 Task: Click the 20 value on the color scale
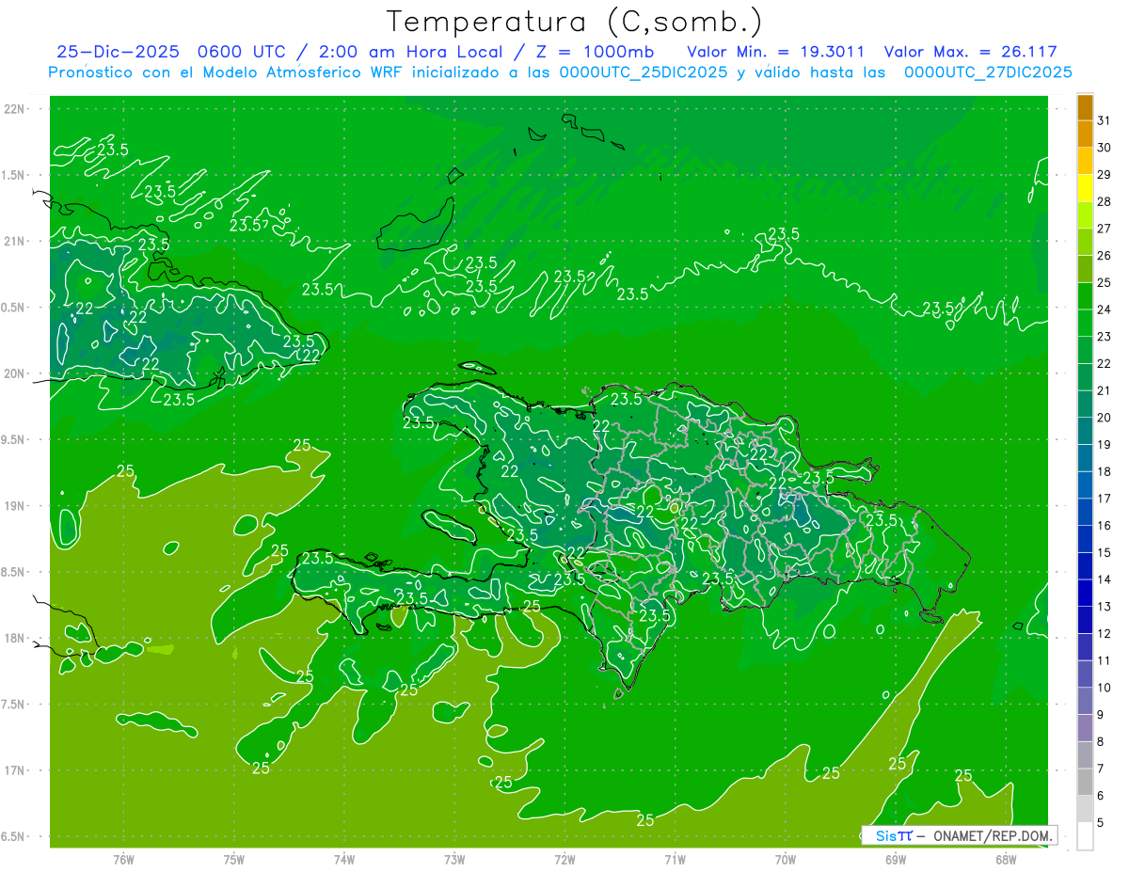1104,417
